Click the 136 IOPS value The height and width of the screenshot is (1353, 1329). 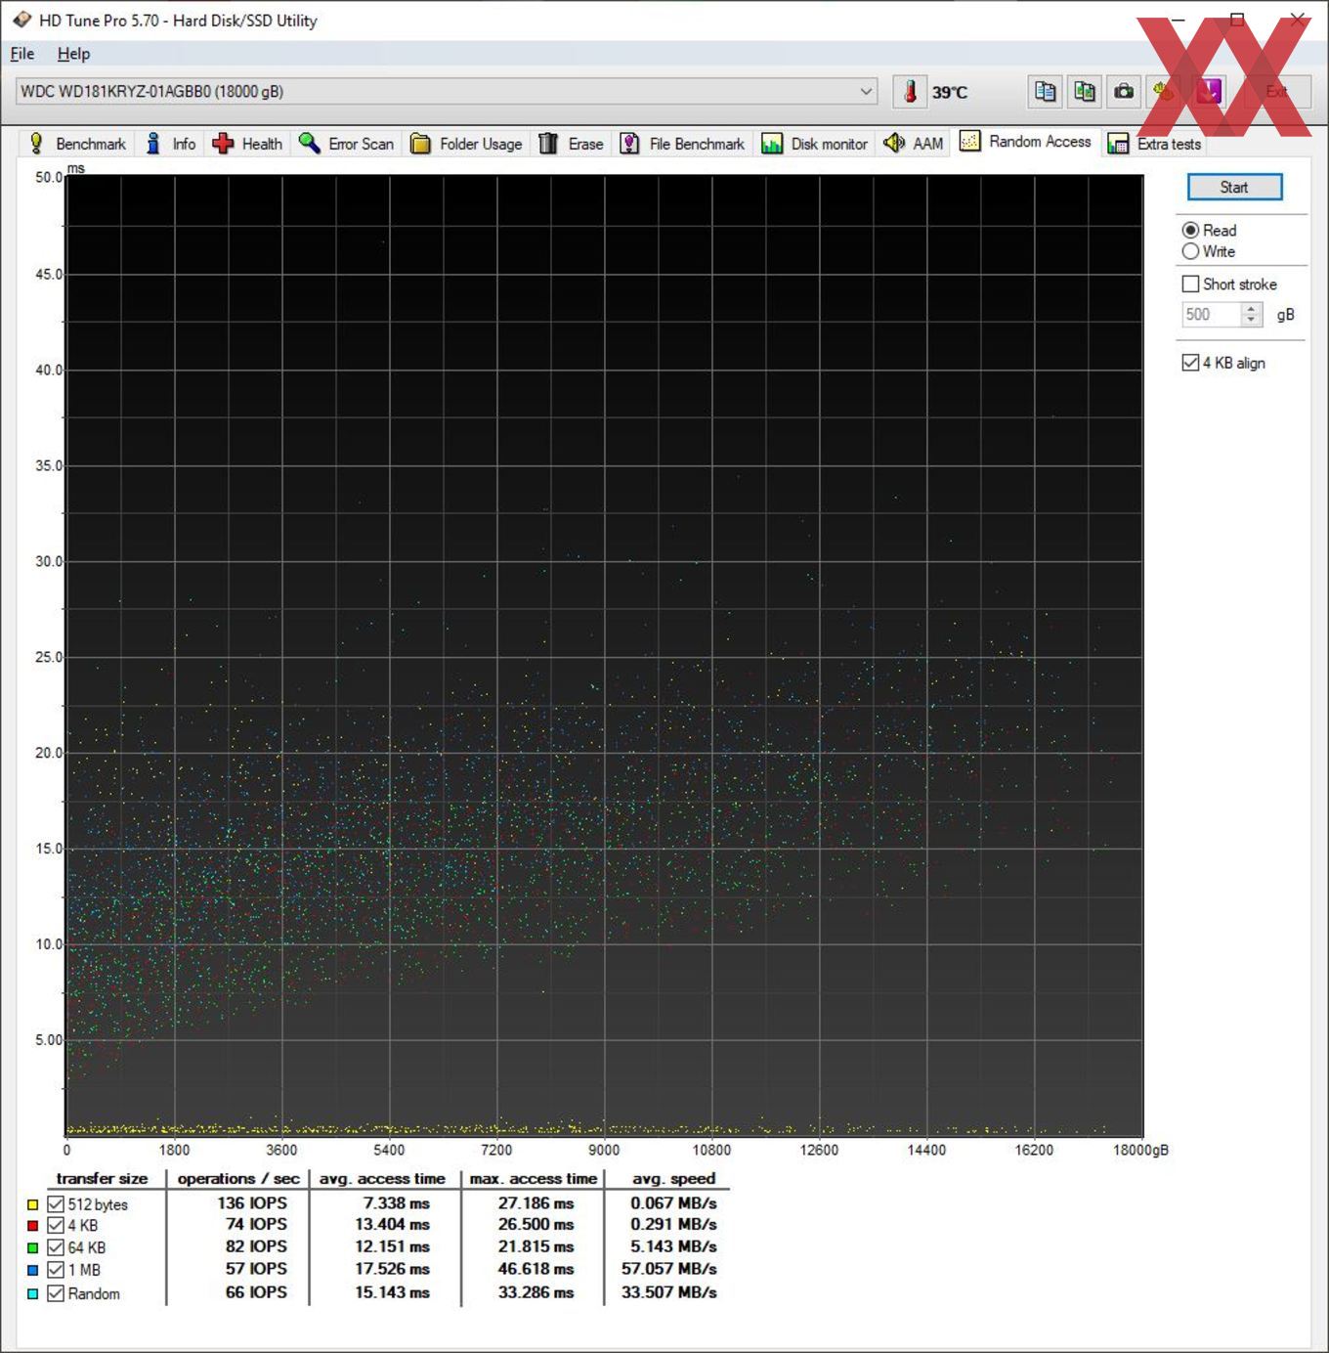click(x=252, y=1203)
